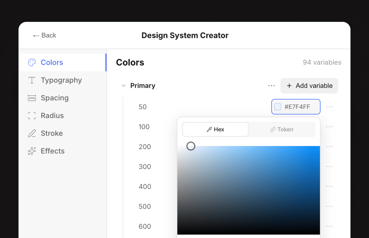
Task: Open the Typography section
Action: pyautogui.click(x=62, y=80)
